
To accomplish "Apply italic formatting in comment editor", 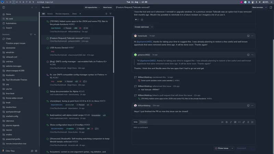I will [231, 122].
